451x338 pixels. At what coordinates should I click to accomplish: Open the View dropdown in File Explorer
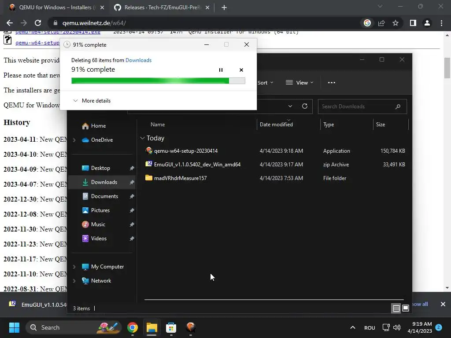(299, 82)
